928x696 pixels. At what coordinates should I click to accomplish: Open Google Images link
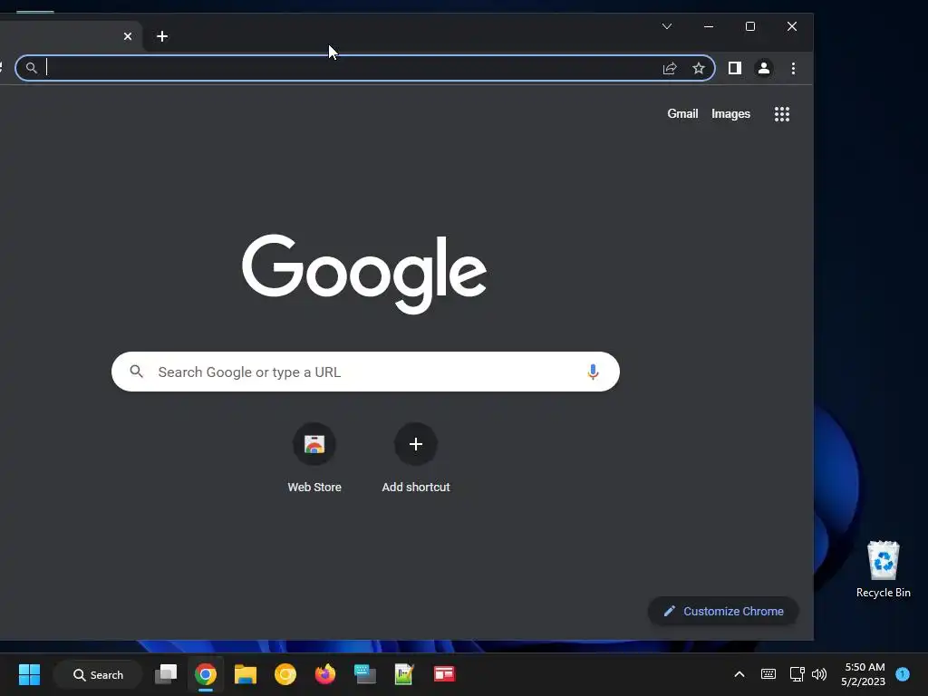[x=730, y=113]
